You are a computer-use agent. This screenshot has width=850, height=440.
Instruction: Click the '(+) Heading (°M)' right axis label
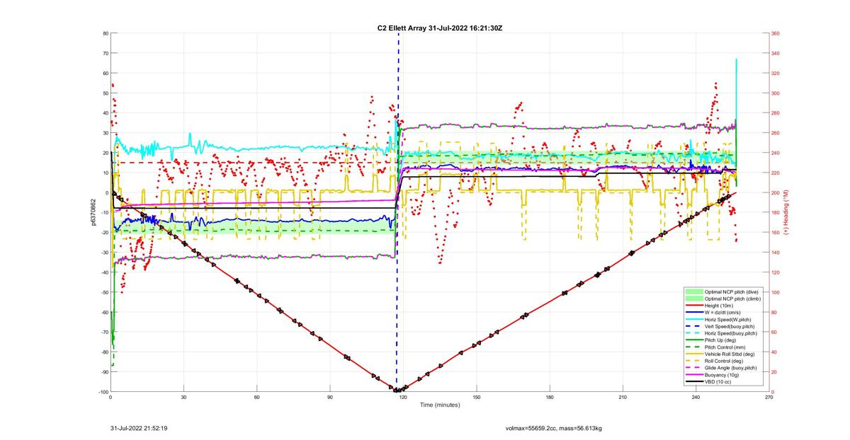[788, 212]
